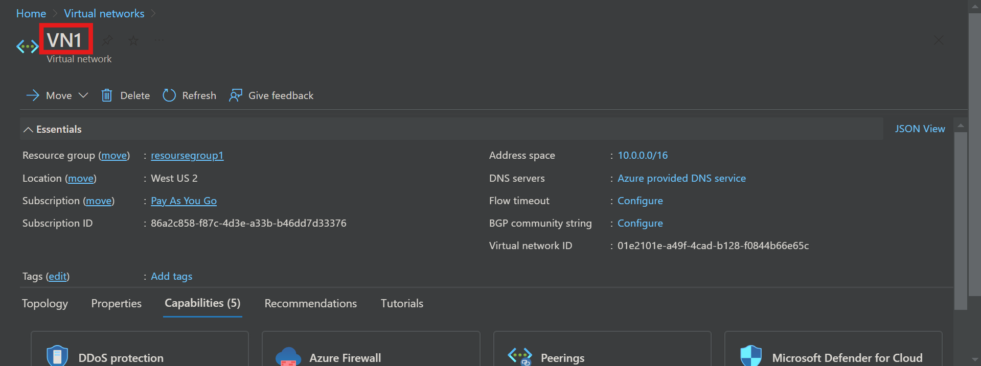
Task: Open the resoursegroup1 resource group link
Action: pos(187,156)
